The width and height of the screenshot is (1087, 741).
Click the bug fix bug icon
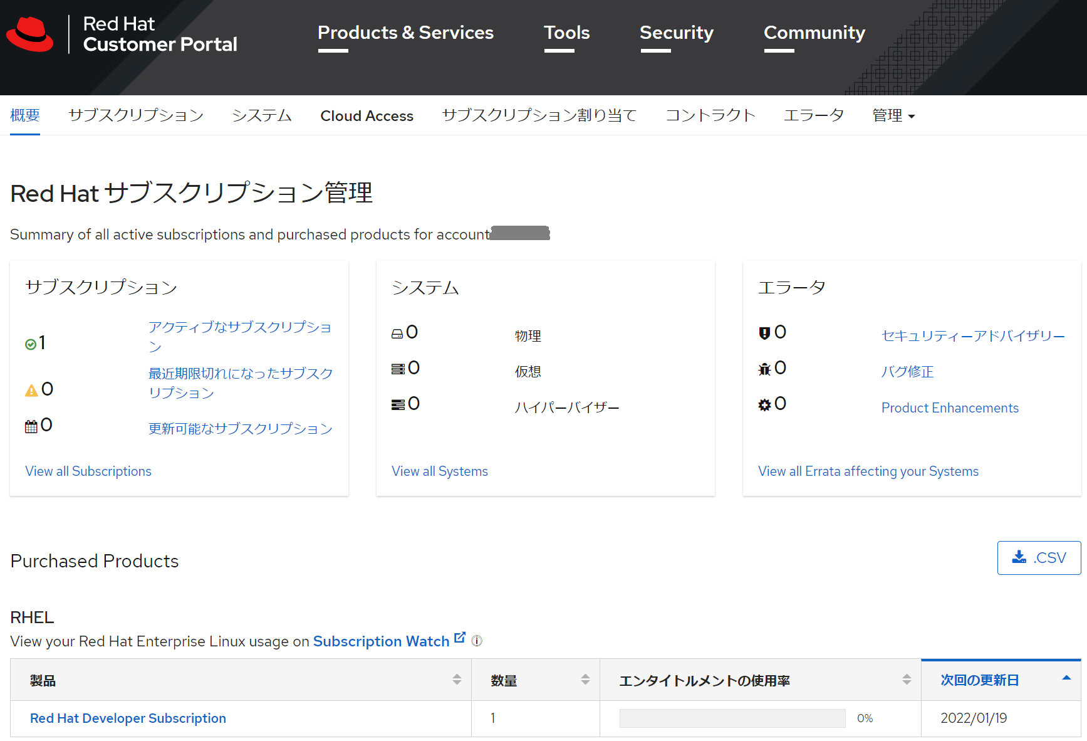click(x=764, y=369)
